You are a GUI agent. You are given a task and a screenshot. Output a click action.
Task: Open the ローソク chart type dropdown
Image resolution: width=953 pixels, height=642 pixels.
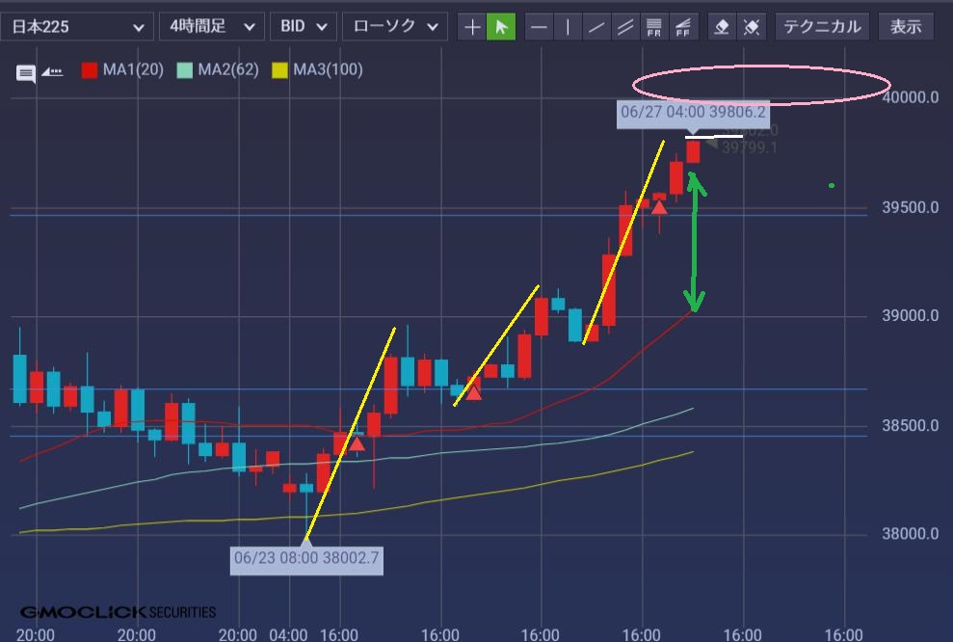pyautogui.click(x=395, y=27)
